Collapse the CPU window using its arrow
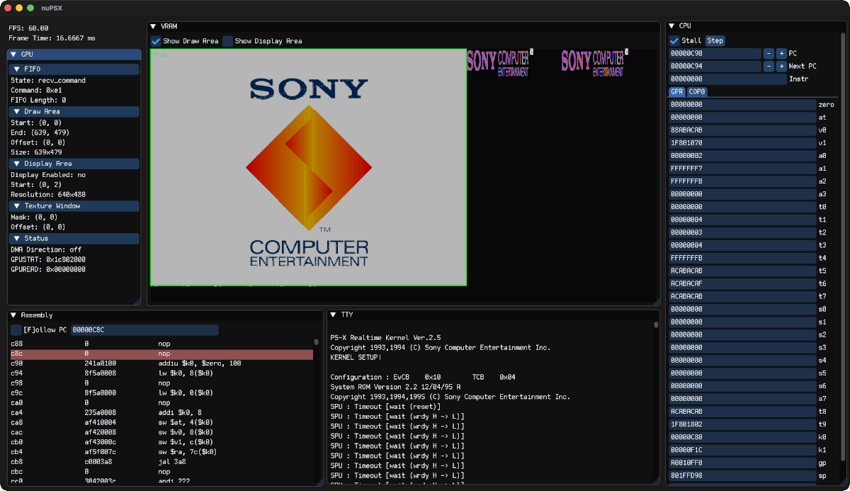The height and width of the screenshot is (491, 850). pos(671,26)
